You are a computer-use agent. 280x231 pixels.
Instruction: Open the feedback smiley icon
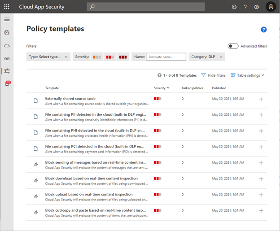pos(234,7)
